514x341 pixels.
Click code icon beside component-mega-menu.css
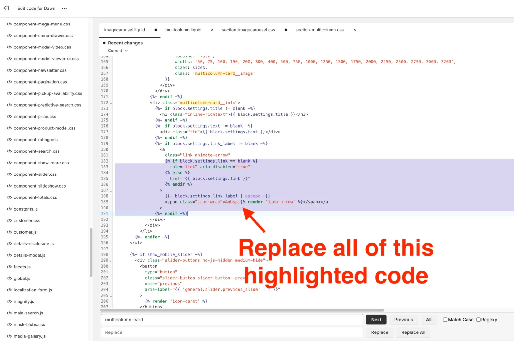9,24
